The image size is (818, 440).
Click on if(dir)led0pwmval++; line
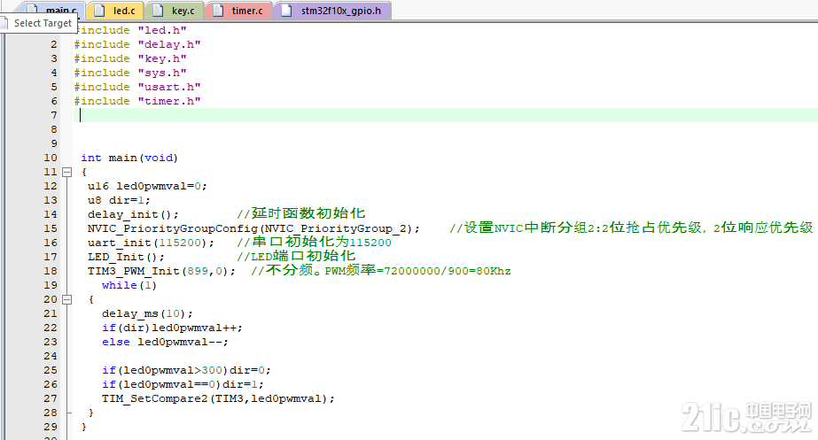(x=172, y=328)
